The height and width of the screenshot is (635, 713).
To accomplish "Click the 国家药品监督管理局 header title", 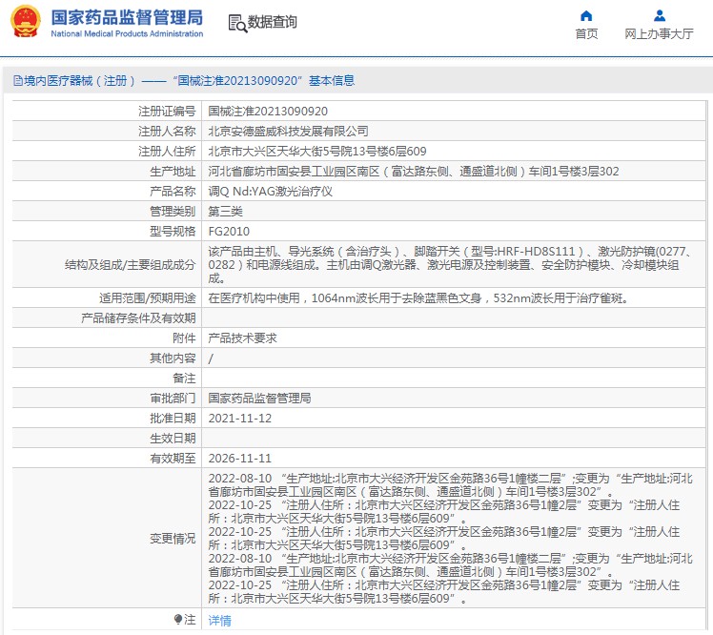I will [127, 17].
